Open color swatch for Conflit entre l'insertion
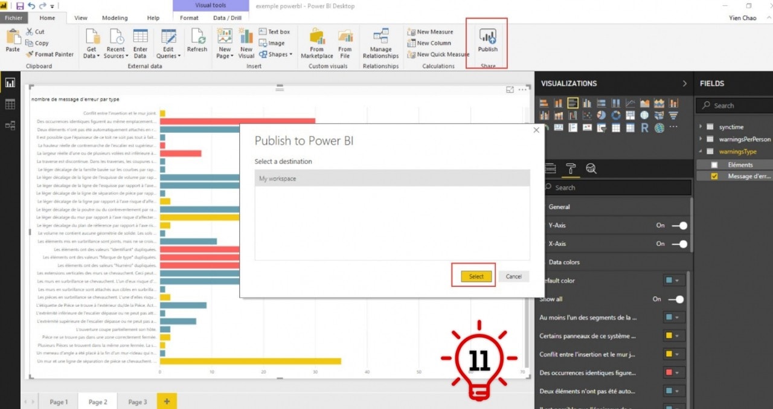 [x=672, y=355]
